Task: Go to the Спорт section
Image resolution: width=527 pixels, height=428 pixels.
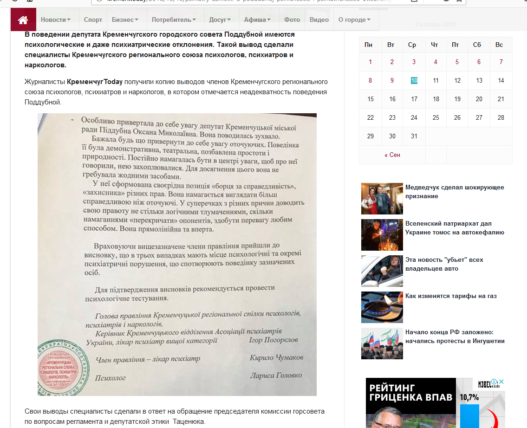Action: (93, 20)
